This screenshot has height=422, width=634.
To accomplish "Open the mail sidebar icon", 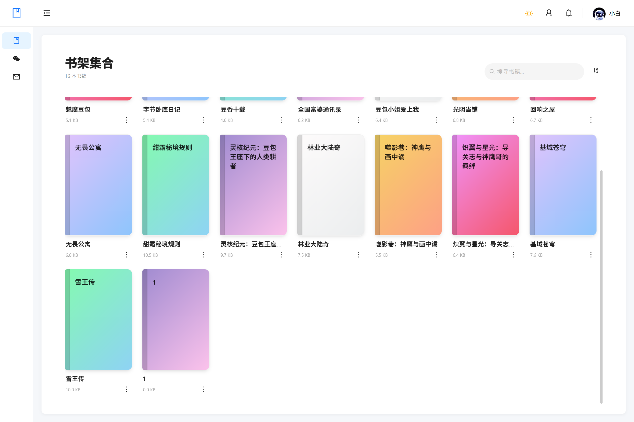I will pos(16,77).
